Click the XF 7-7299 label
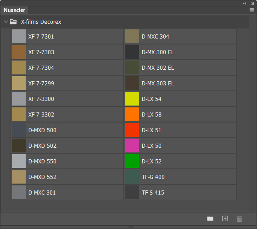 coord(41,83)
